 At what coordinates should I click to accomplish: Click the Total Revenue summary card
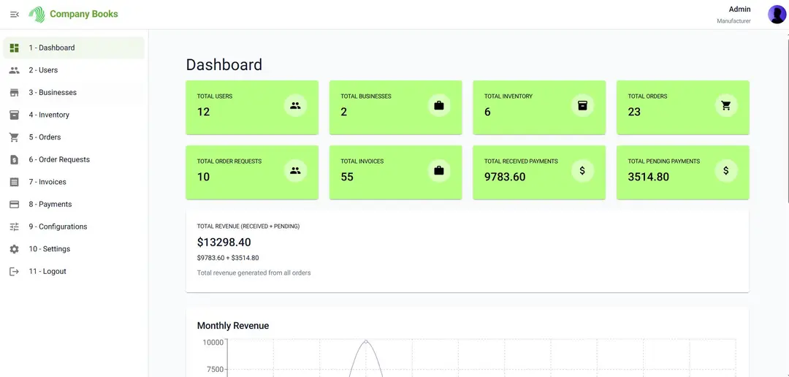pyautogui.click(x=468, y=251)
